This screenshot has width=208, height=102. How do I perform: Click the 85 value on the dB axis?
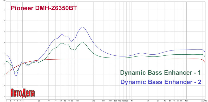pyautogui.click(x=4, y=31)
